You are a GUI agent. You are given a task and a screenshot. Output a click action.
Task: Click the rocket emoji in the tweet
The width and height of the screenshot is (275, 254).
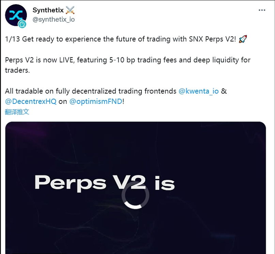(x=243, y=39)
